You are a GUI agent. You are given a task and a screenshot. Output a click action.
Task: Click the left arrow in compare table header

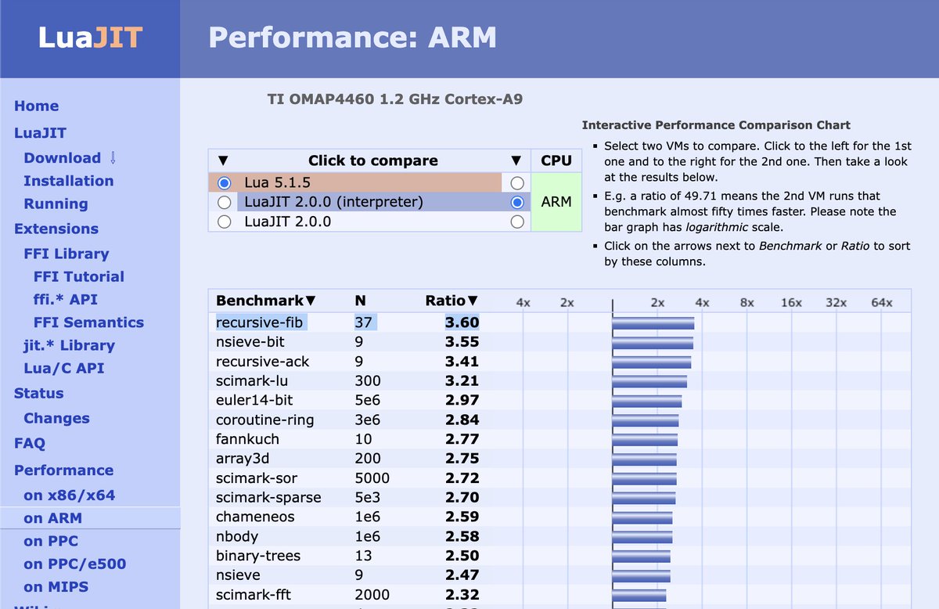tap(223, 160)
